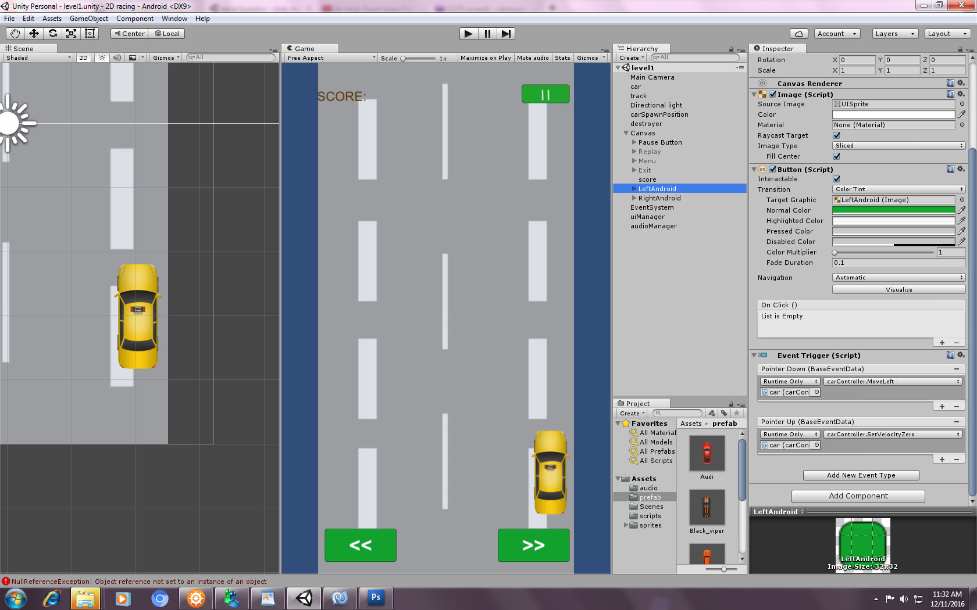Open Image Type Sliced dropdown
The height and width of the screenshot is (610, 977).
[x=899, y=146]
